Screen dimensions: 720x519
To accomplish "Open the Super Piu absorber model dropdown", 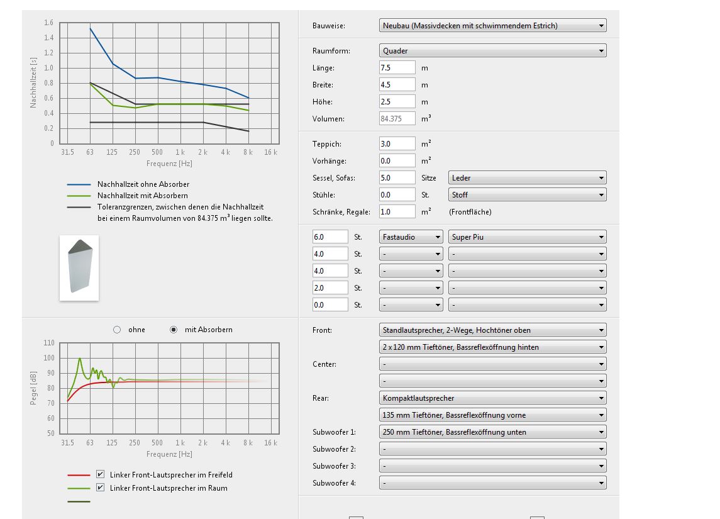I will (527, 237).
